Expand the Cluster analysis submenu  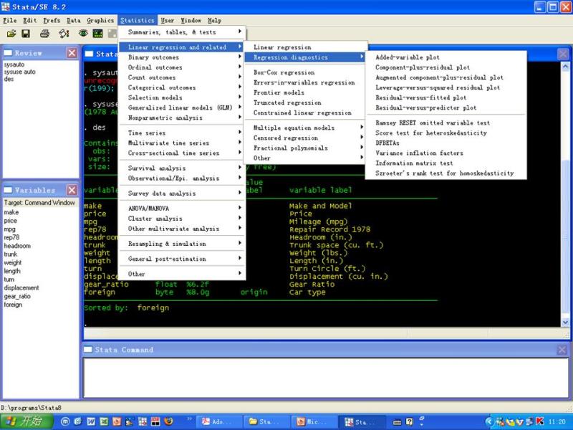tap(182, 219)
